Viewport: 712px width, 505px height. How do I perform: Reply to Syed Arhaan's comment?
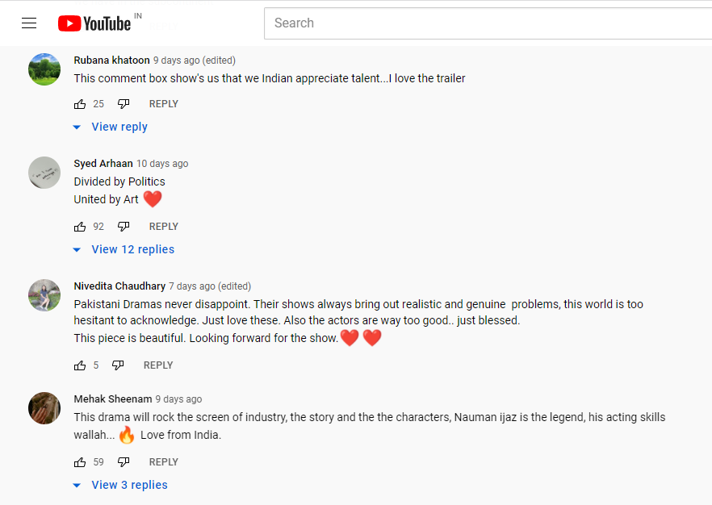point(164,227)
